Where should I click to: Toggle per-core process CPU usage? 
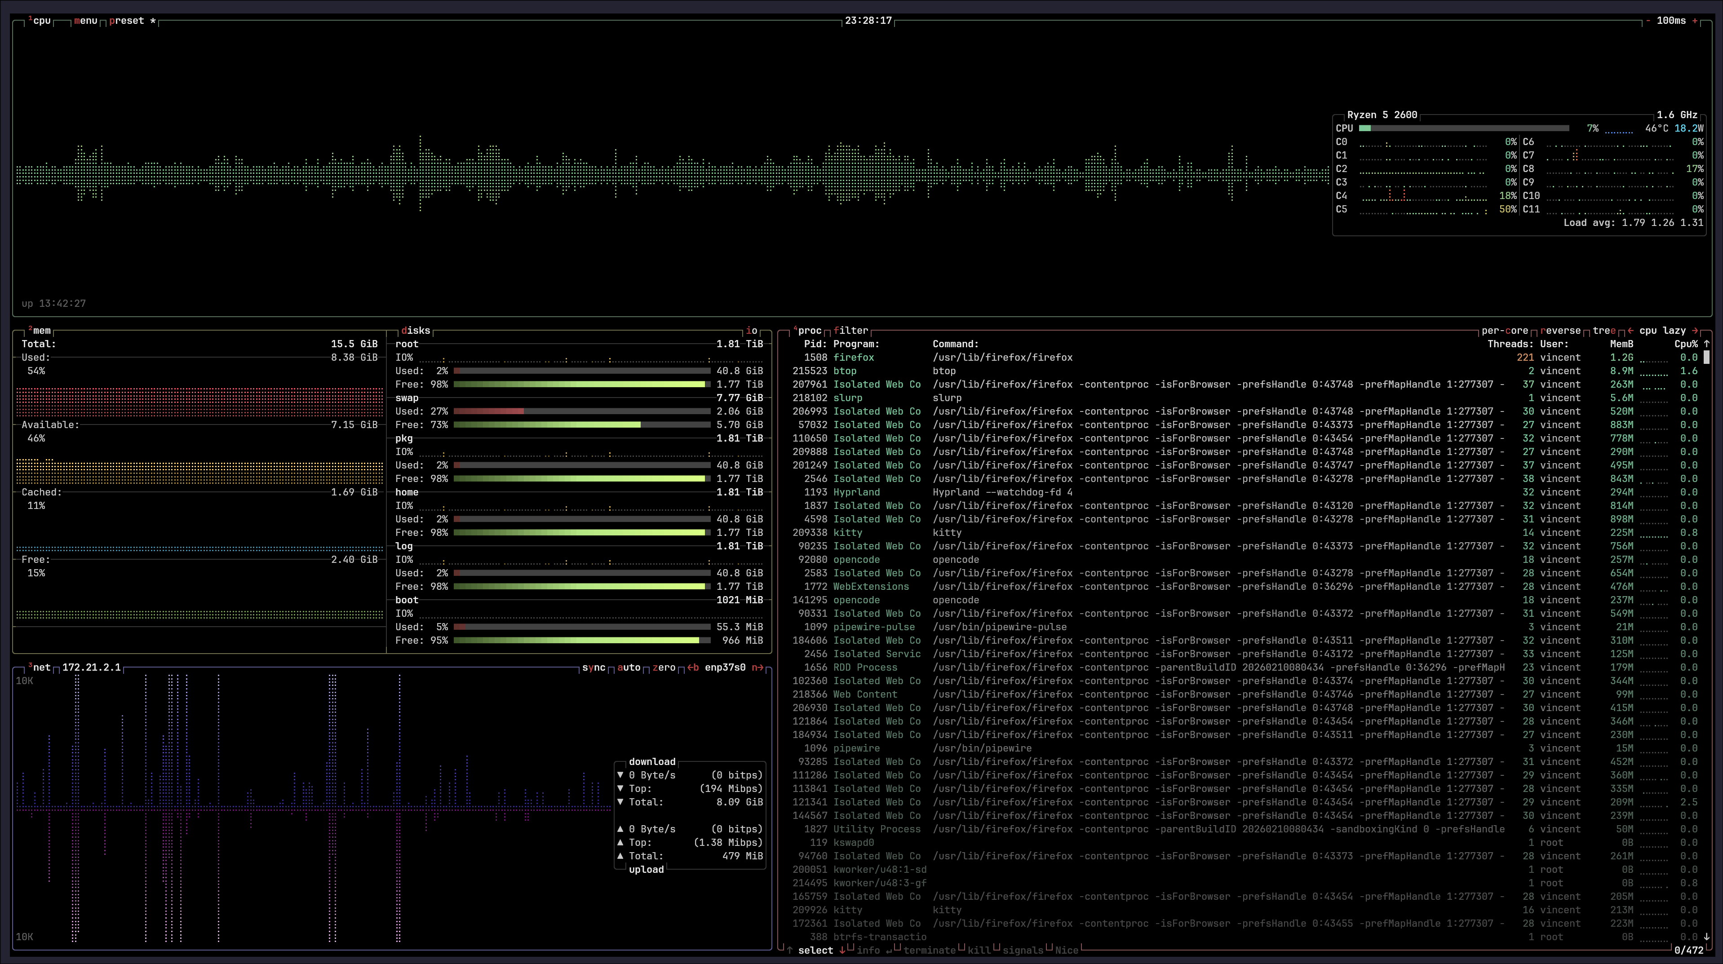pyautogui.click(x=1504, y=331)
